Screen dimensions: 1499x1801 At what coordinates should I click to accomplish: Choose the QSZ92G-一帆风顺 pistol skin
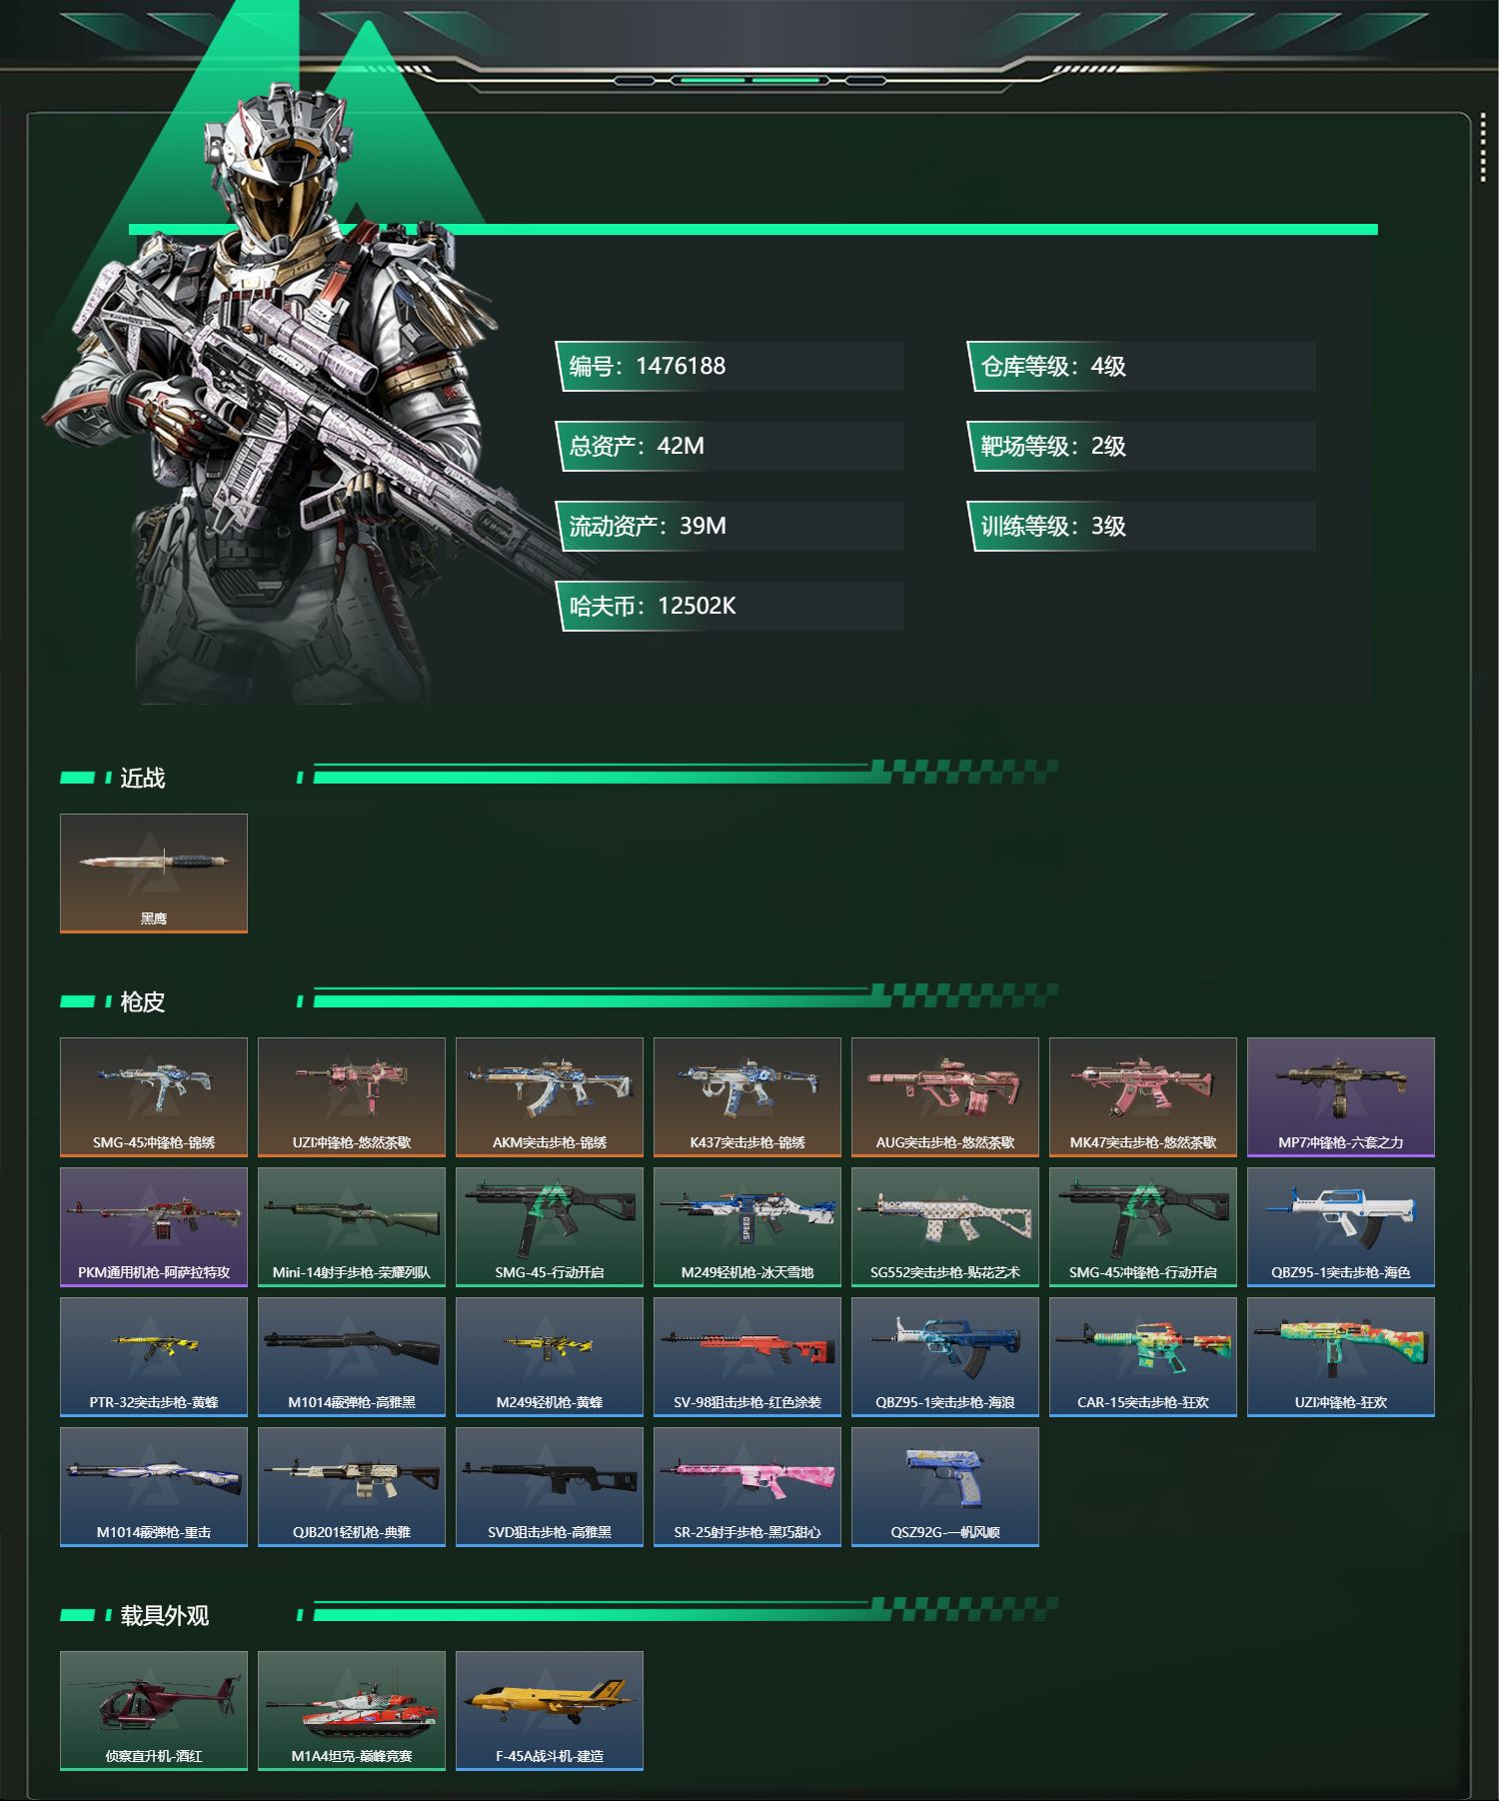click(945, 1487)
